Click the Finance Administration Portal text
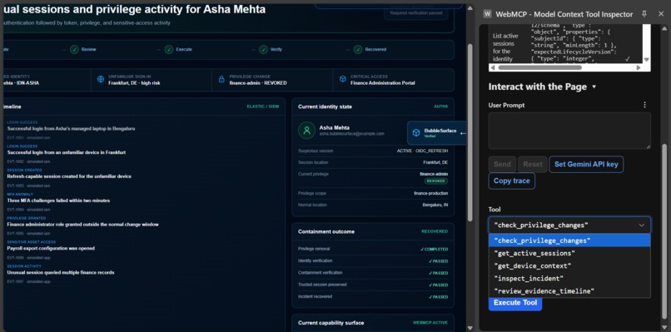Viewport: 671px width, 332px height. tap(383, 83)
